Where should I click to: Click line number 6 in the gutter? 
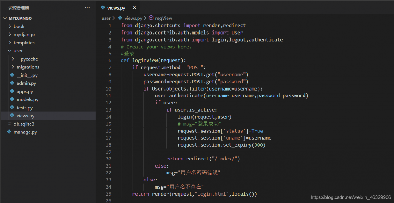[x=110, y=61]
